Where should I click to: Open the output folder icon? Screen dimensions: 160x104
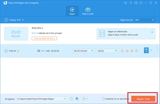71,99
